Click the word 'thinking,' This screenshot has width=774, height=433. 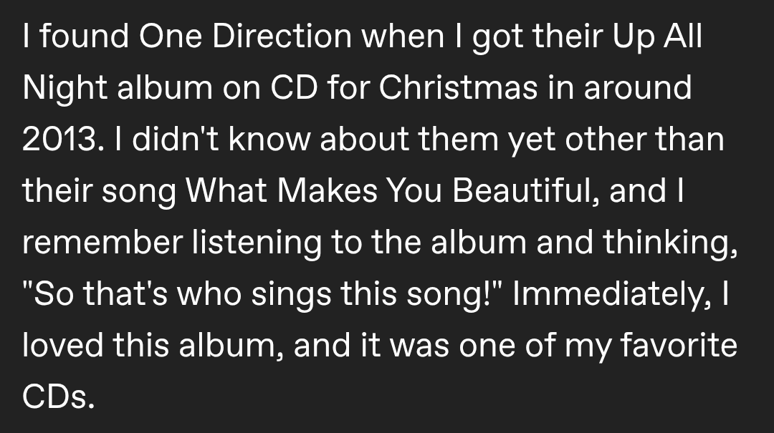coord(670,243)
